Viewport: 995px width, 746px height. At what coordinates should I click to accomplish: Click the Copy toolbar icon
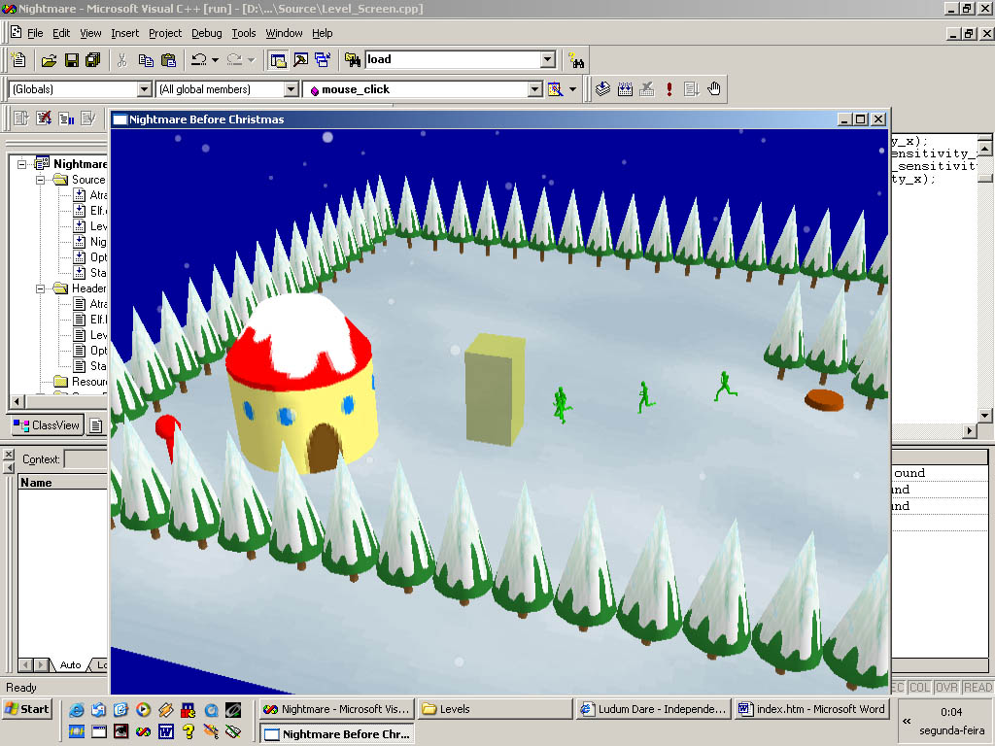(146, 60)
